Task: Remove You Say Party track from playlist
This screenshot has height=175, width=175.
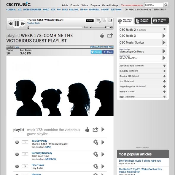Action: (x=17, y=142)
